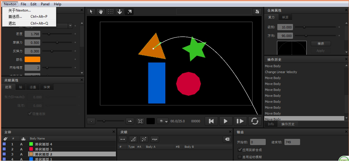Click the delete joint backspace icon

click(x=227, y=139)
